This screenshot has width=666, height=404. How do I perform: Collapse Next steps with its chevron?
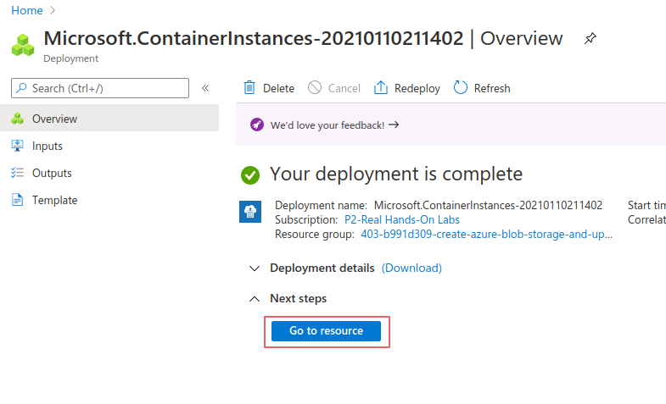coord(255,299)
